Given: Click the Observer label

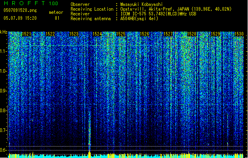Looking at the screenshot, I should (x=80, y=4).
